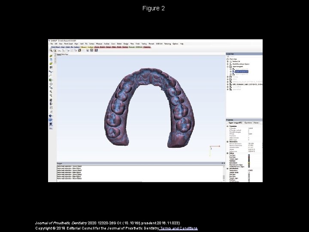Expand the Section List tree node

(x=227, y=61)
